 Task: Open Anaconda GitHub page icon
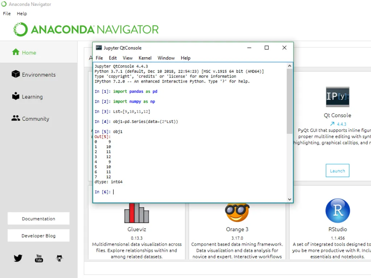coord(59,258)
